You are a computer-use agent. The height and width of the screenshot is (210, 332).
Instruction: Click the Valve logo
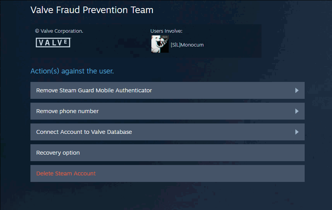[53, 43]
